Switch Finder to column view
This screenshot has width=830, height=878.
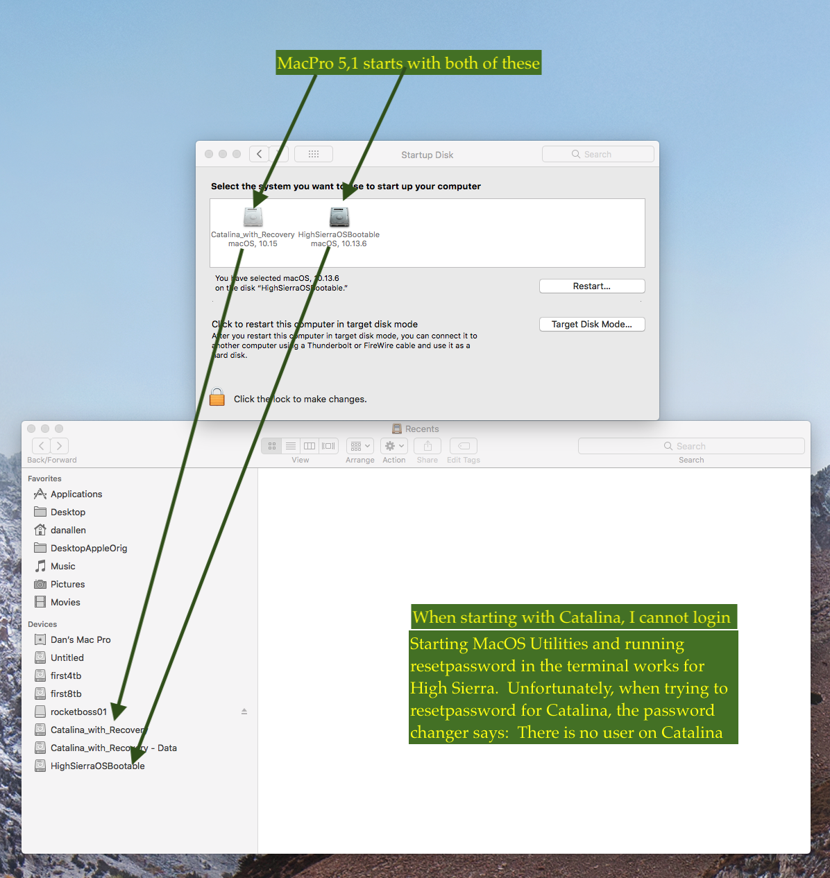tap(310, 446)
